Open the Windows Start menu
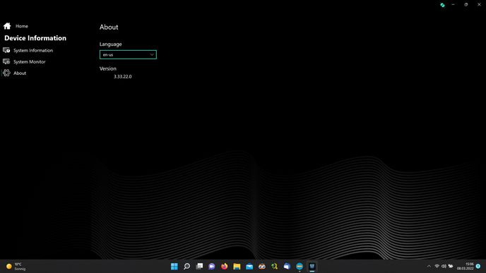Image resolution: width=486 pixels, height=273 pixels. point(174,266)
